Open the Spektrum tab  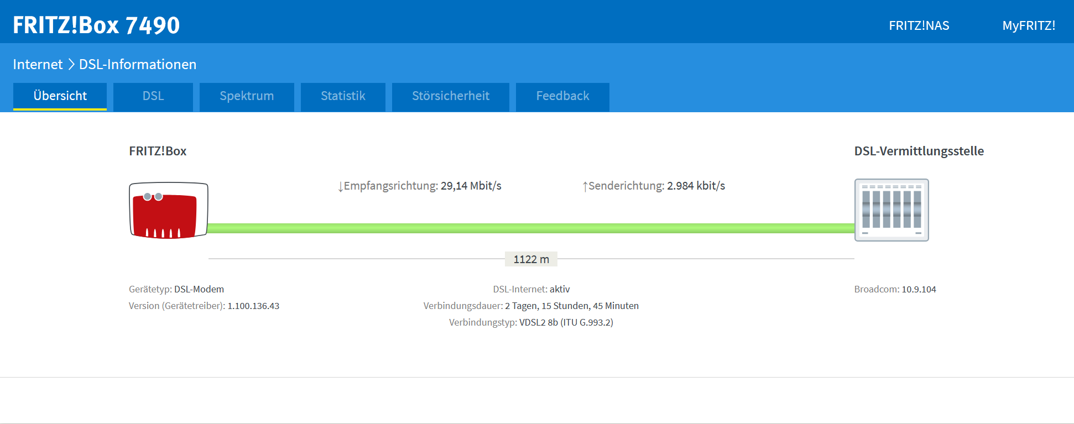(247, 96)
